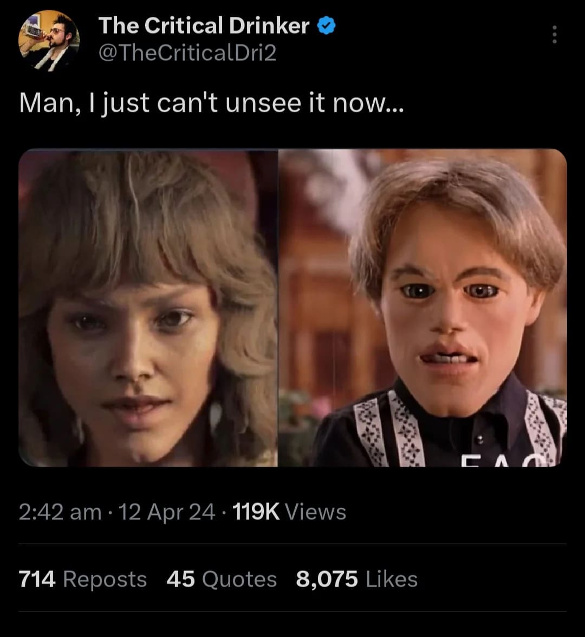Screen dimensions: 585x637
Task: Open The Critical Drinker profile avatar
Action: [x=49, y=40]
